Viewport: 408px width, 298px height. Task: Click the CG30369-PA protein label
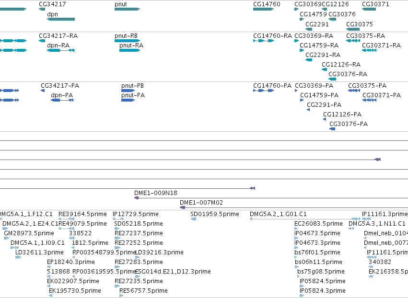(x=314, y=86)
